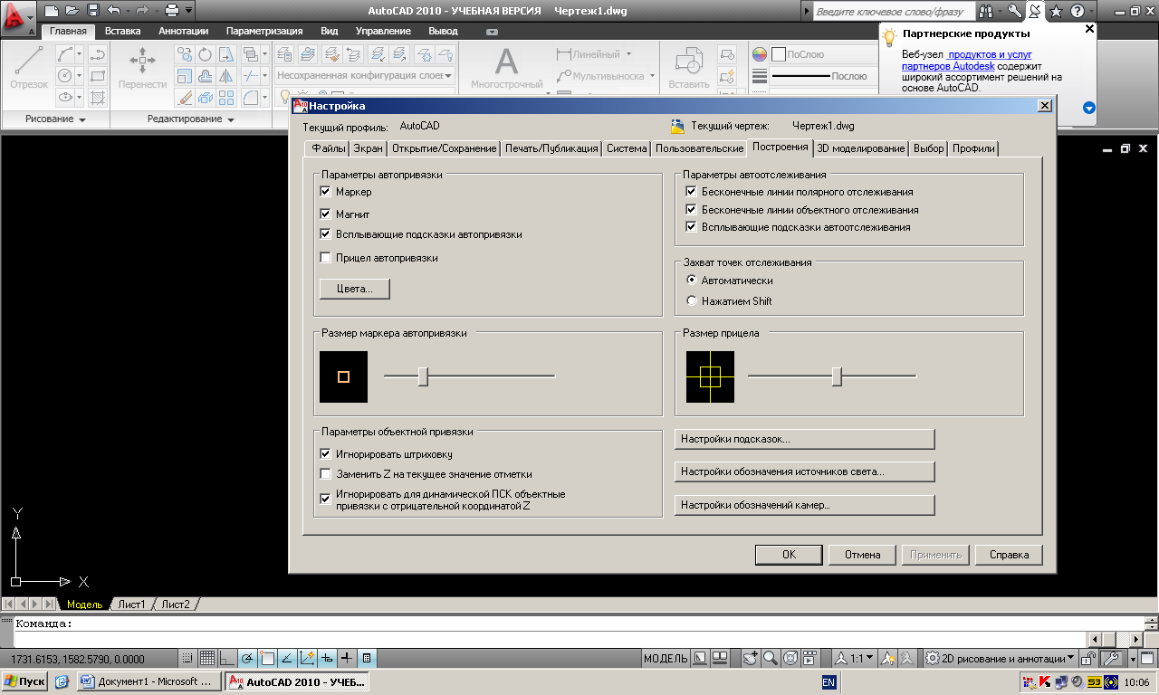Toggle Object Snap in status bar
The width and height of the screenshot is (1159, 695).
[x=266, y=658]
